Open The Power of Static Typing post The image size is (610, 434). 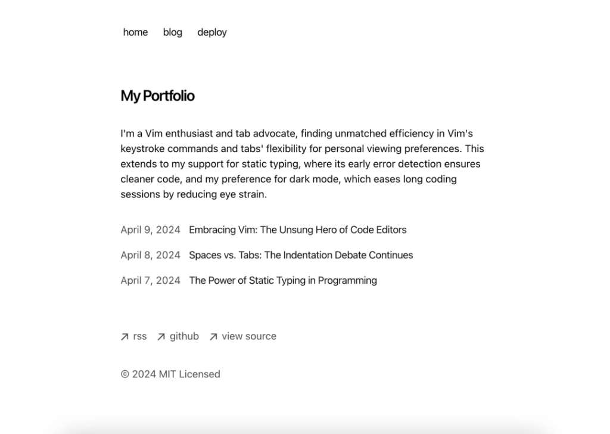click(x=283, y=280)
